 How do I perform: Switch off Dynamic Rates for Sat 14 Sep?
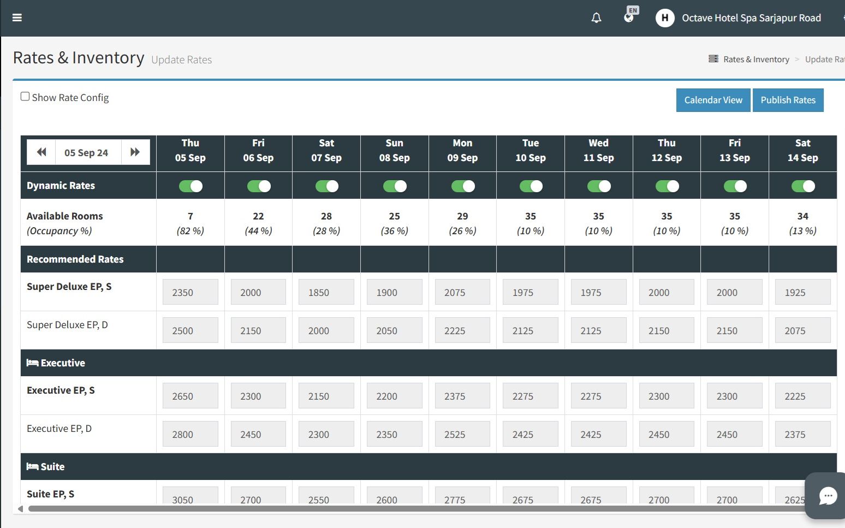[802, 186]
